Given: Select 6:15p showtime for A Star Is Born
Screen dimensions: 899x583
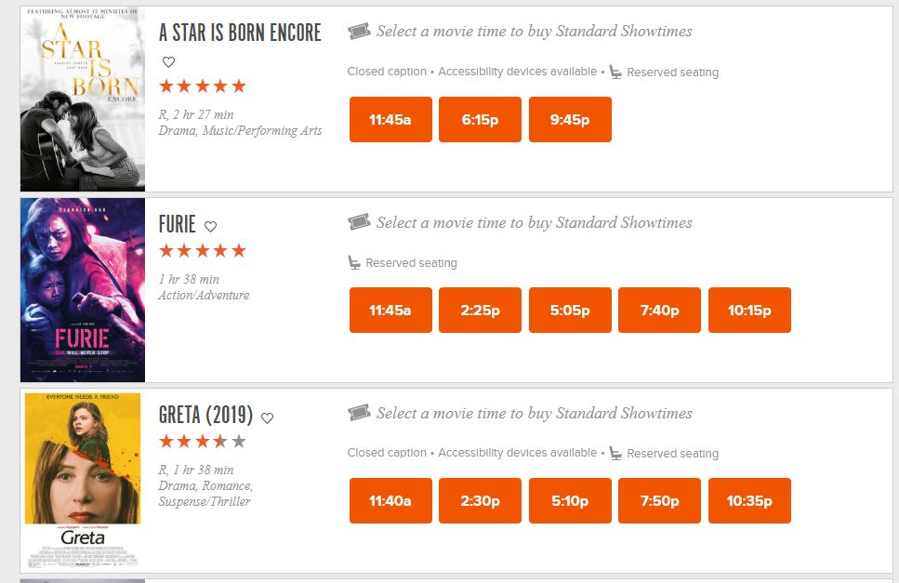Looking at the screenshot, I should point(480,120).
